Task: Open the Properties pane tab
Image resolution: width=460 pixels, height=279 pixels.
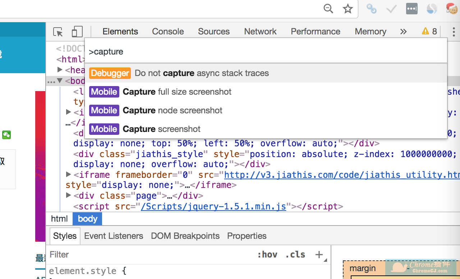Action: pos(247,236)
